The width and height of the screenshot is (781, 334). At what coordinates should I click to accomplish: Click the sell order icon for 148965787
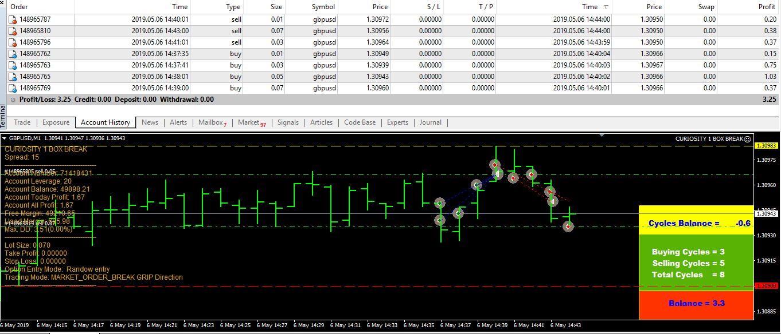pos(13,19)
